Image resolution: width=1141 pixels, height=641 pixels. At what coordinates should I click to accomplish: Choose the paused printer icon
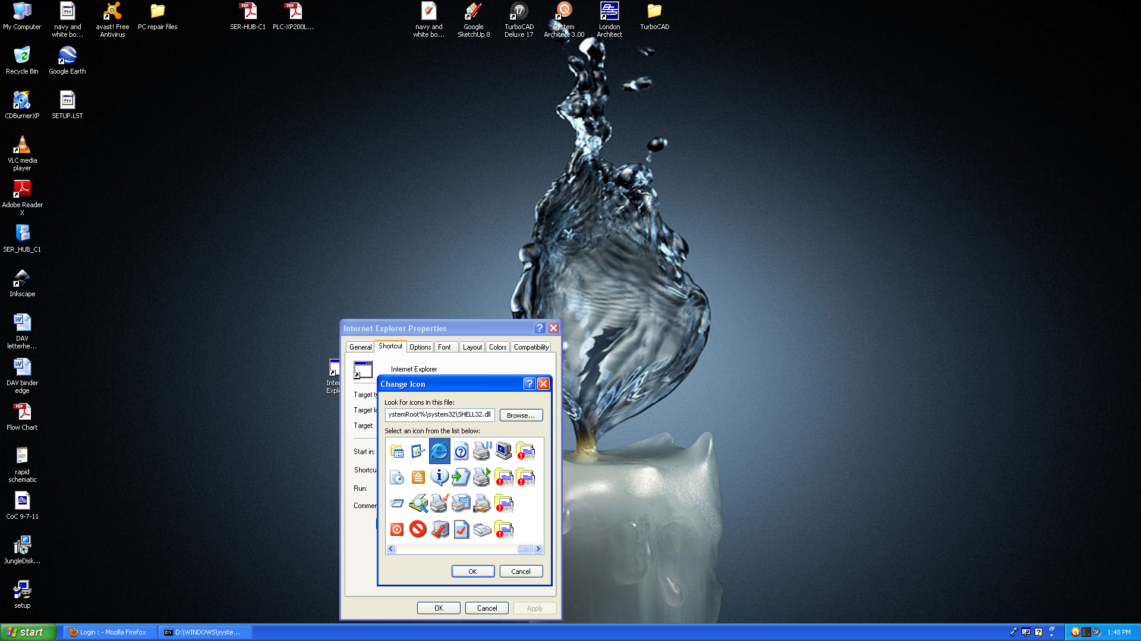tap(482, 452)
